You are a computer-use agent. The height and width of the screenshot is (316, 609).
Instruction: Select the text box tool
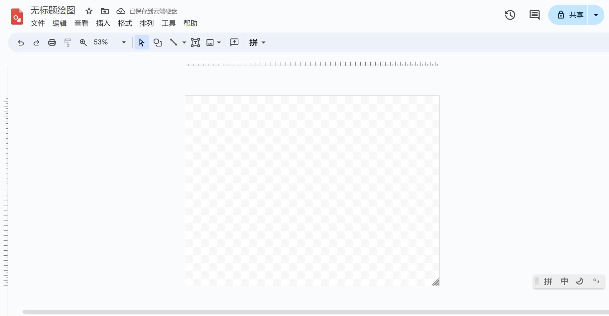pos(195,42)
